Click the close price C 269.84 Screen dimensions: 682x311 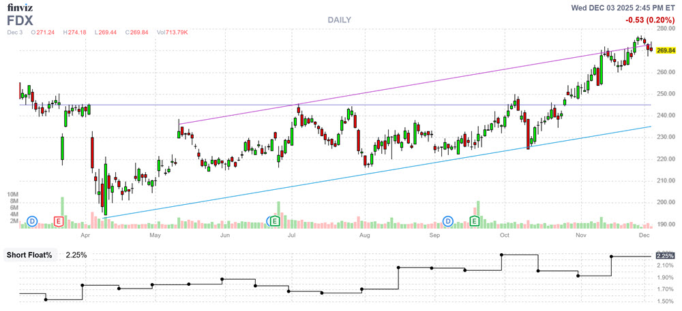tap(135, 32)
